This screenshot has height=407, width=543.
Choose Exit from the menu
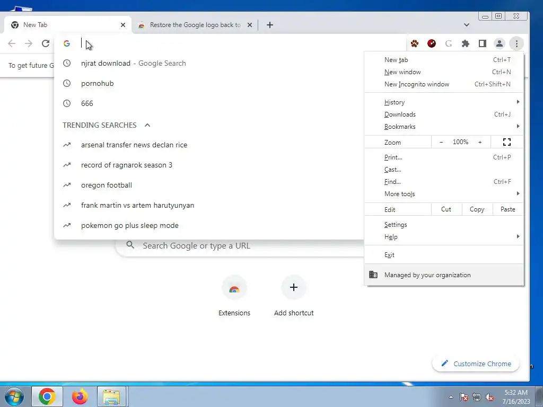click(x=444, y=255)
